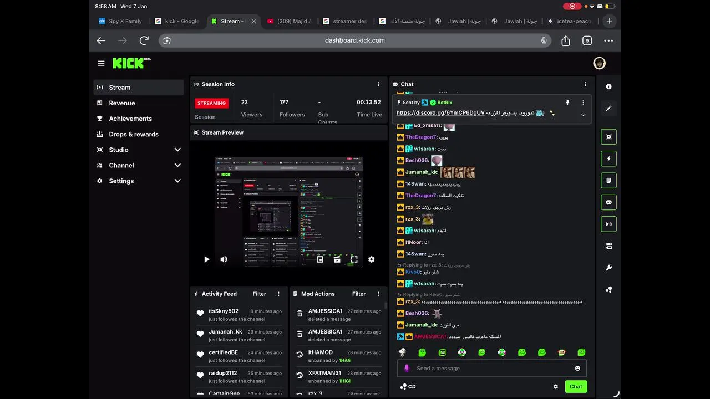710x399 pixels.
Task: Enable mini player in stream preview
Action: [320, 259]
